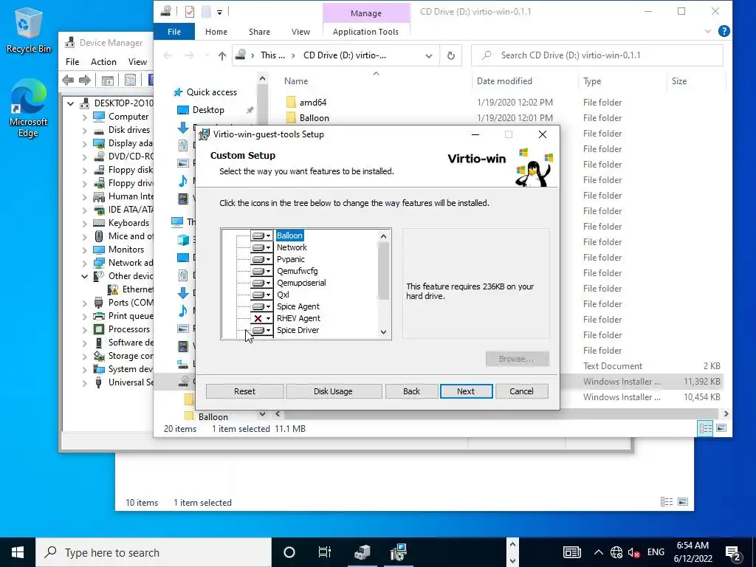Screen dimensions: 756x567
Task: Click the Cortana circle taskbar icon
Action: point(289,552)
